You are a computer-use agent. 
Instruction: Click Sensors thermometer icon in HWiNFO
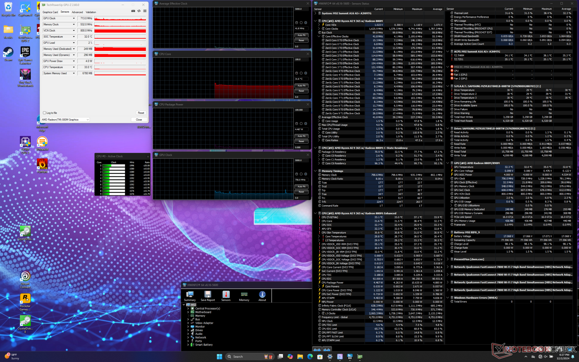(226, 296)
